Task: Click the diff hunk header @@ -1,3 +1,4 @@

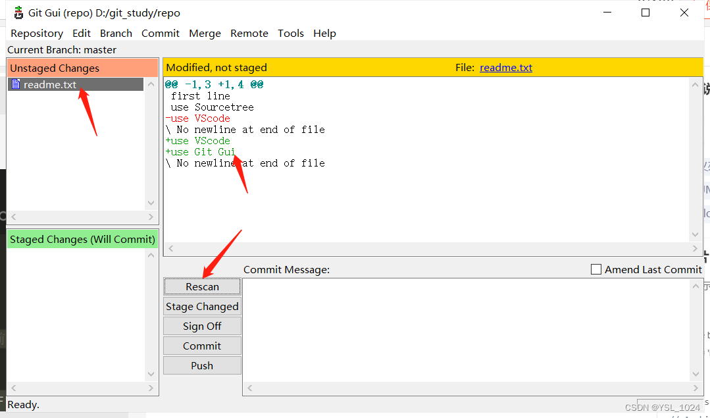Action: tap(214, 85)
